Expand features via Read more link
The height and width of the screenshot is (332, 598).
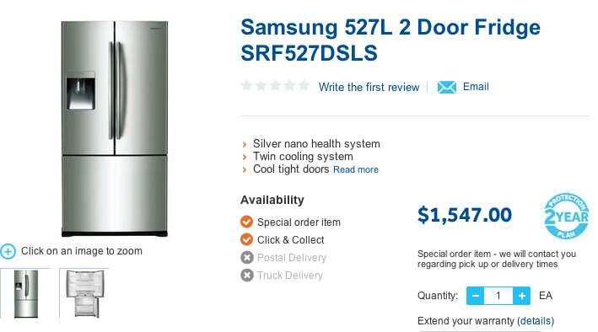(x=356, y=169)
